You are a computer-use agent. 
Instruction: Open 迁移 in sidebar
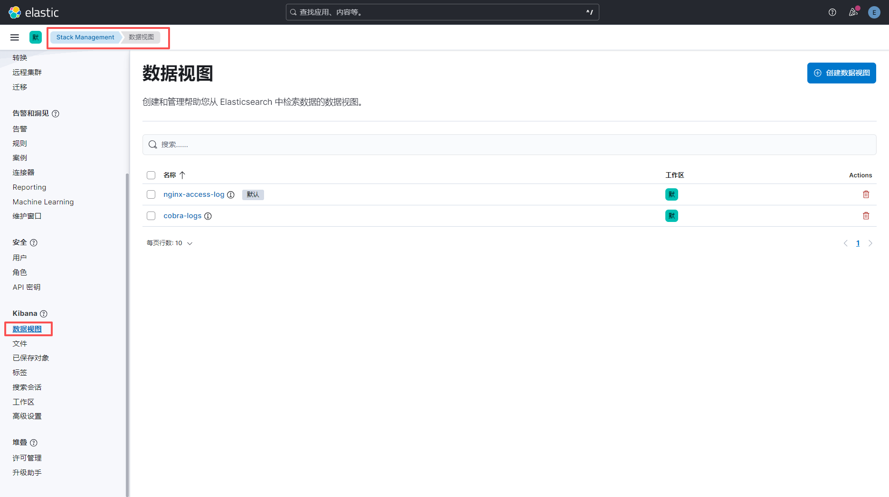pyautogui.click(x=20, y=87)
